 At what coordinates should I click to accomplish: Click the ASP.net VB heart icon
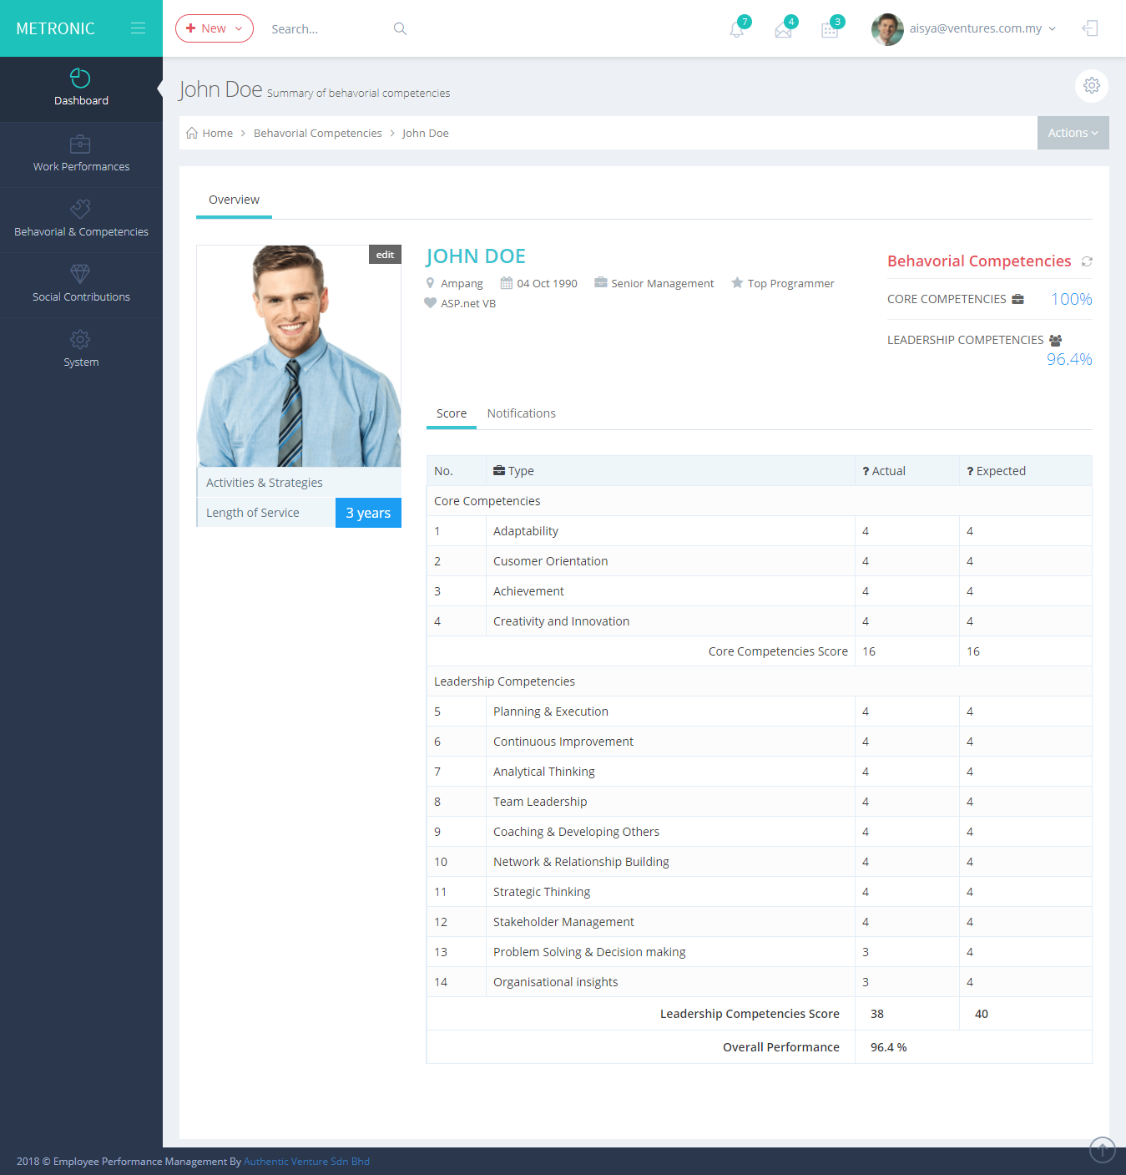(430, 303)
